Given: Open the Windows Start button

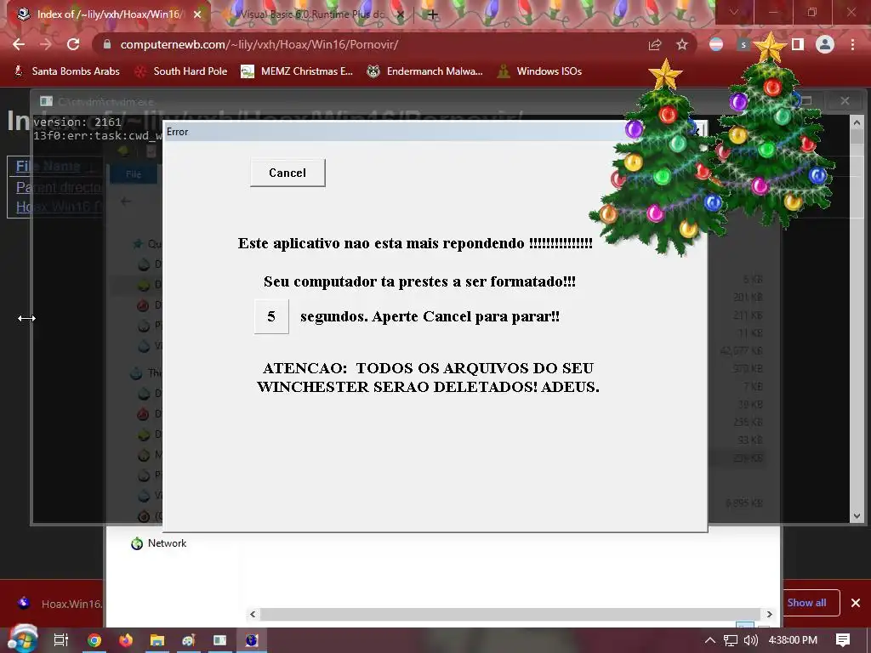Looking at the screenshot, I should tap(22, 639).
